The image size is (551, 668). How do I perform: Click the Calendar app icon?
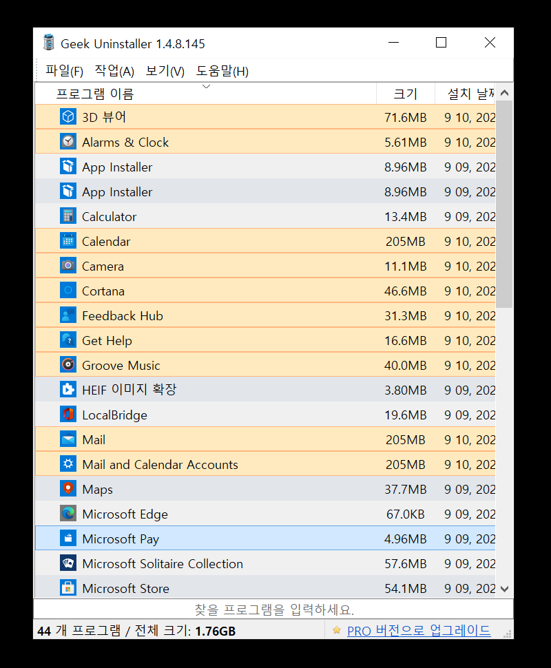tap(68, 241)
